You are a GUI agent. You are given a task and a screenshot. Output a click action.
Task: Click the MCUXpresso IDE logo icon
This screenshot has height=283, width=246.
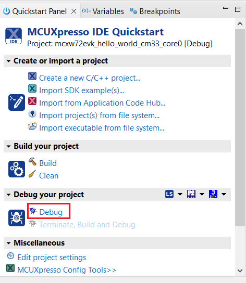click(14, 36)
